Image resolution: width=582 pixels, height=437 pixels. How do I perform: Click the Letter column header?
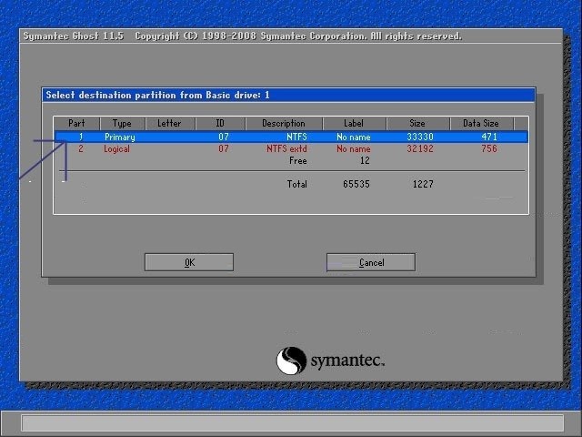pyautogui.click(x=169, y=123)
